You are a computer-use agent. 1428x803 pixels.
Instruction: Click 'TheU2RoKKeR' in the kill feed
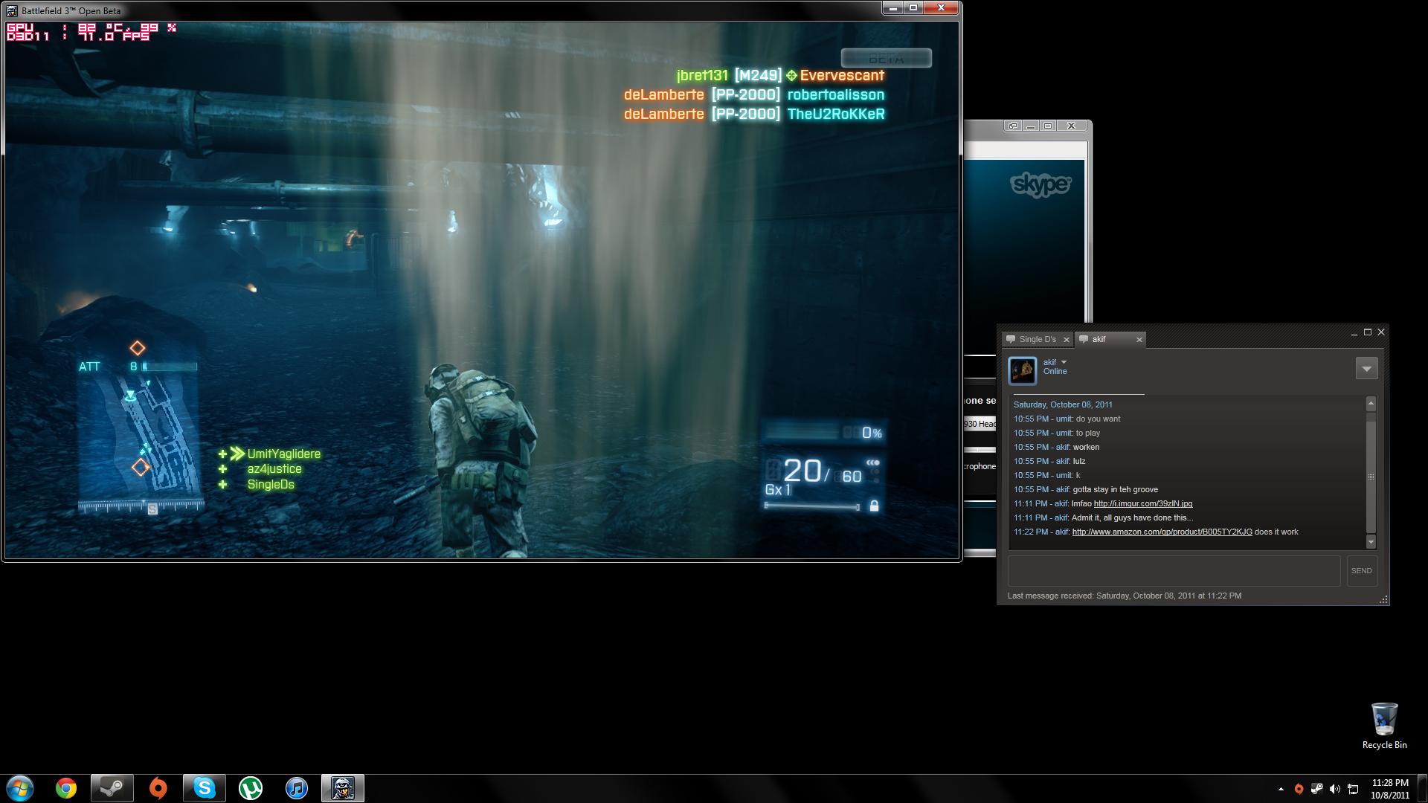tap(836, 115)
